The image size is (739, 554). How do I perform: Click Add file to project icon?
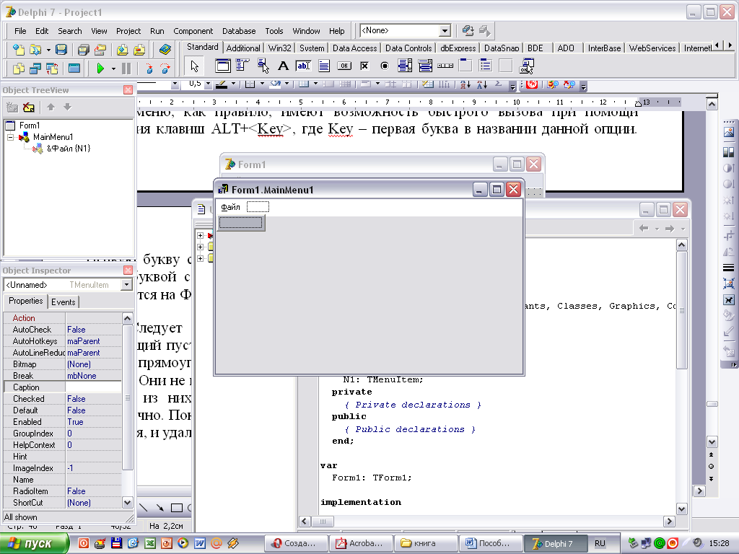click(122, 50)
